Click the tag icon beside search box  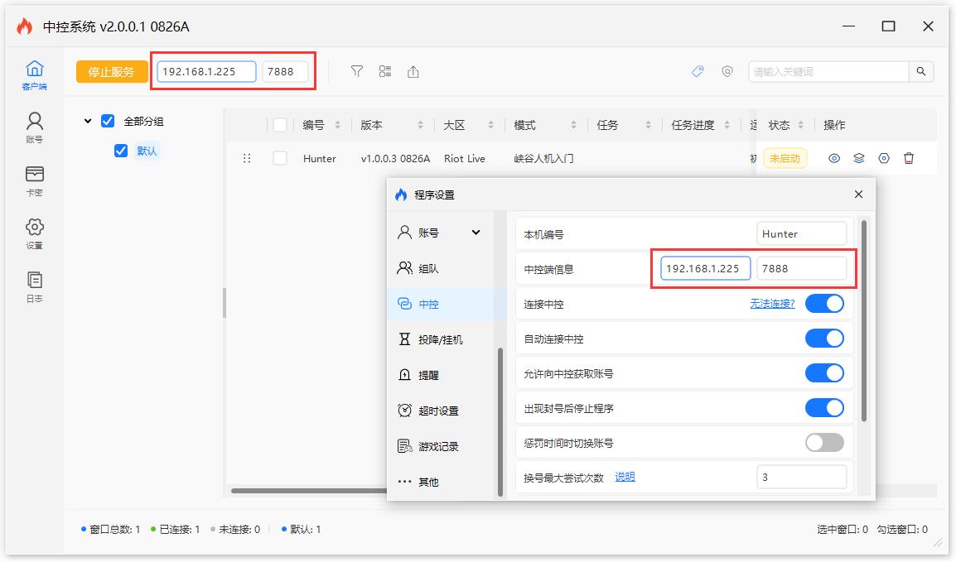698,71
